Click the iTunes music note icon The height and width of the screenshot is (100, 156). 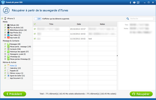(x=6, y=10)
